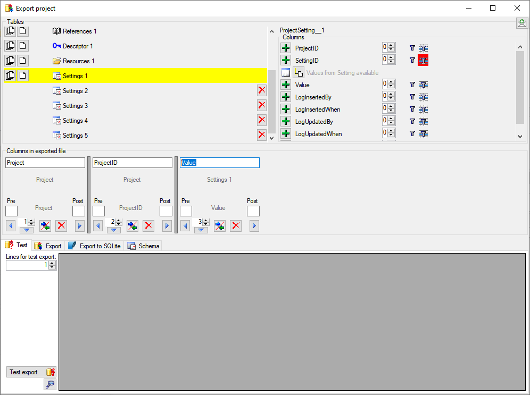
Task: Add LogInsertedBy column with green plus
Action: point(286,97)
